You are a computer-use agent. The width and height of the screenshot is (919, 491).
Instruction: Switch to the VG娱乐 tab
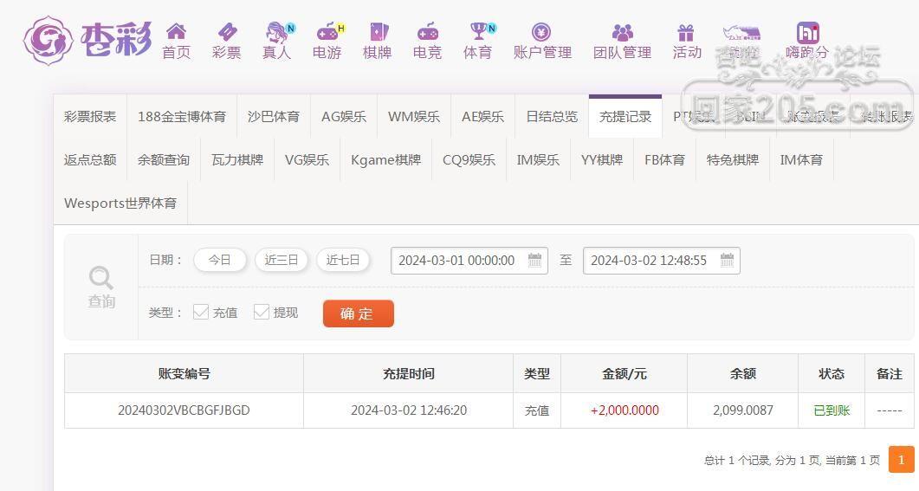pos(307,160)
